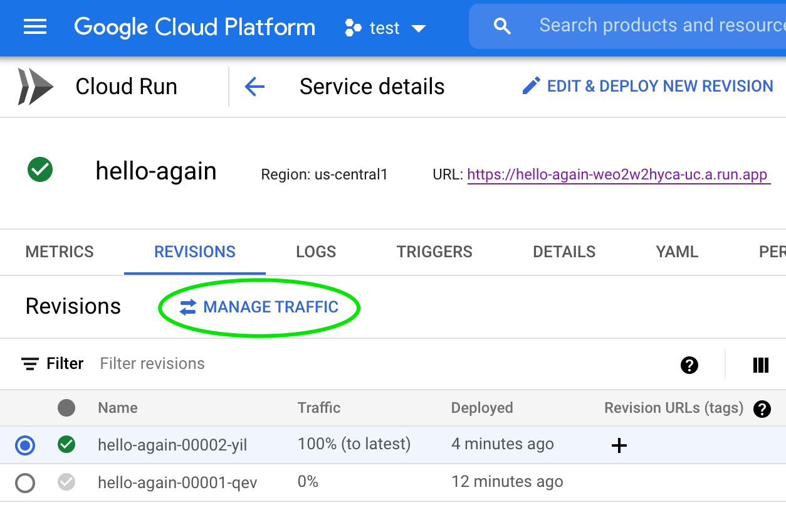Select the hello-again-00001-qev revision radio button
Screen dimensions: 786x517
coord(25,483)
